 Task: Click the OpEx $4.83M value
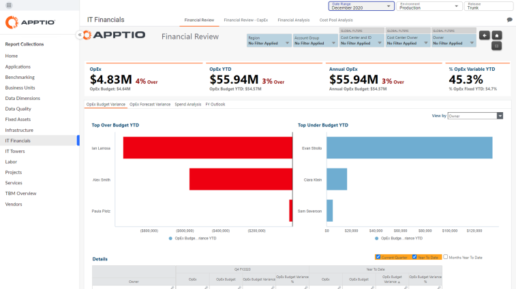point(111,80)
